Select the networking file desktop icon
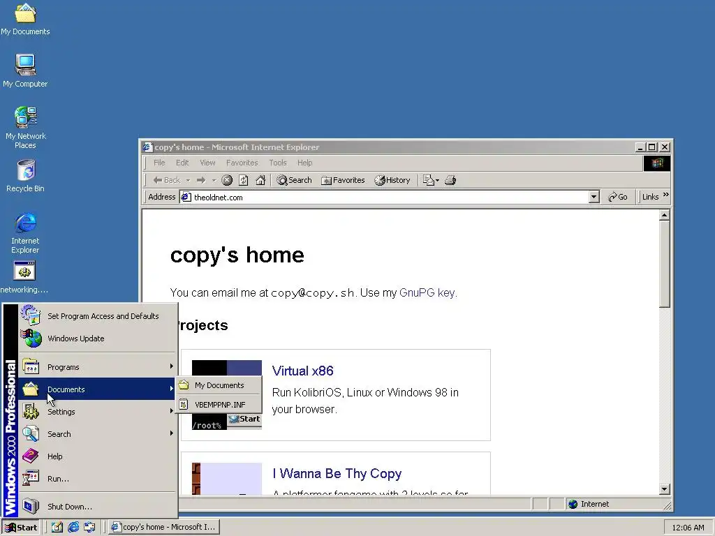The image size is (715, 536). [24, 277]
